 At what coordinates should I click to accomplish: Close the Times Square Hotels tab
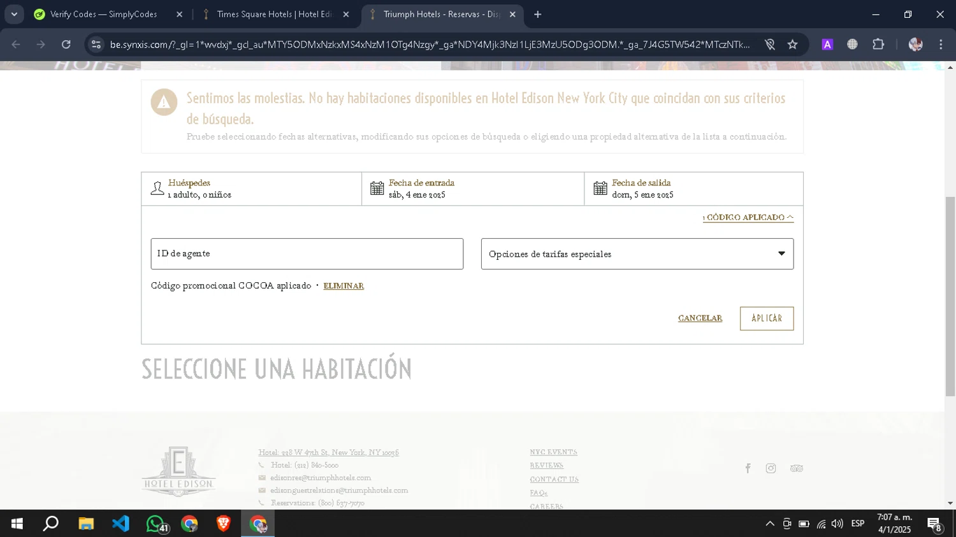tap(346, 14)
